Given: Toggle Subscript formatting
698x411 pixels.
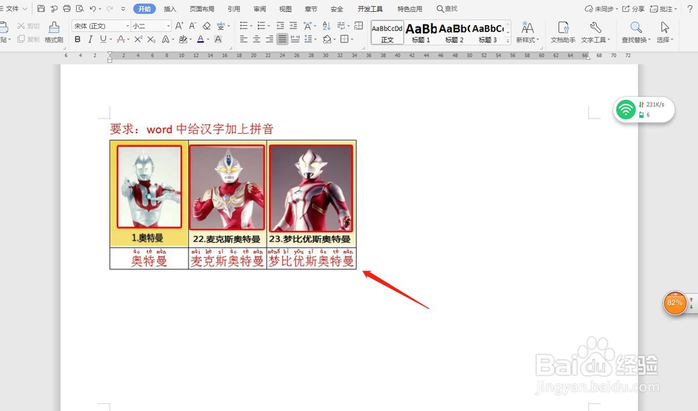Looking at the screenshot, I should tap(151, 39).
